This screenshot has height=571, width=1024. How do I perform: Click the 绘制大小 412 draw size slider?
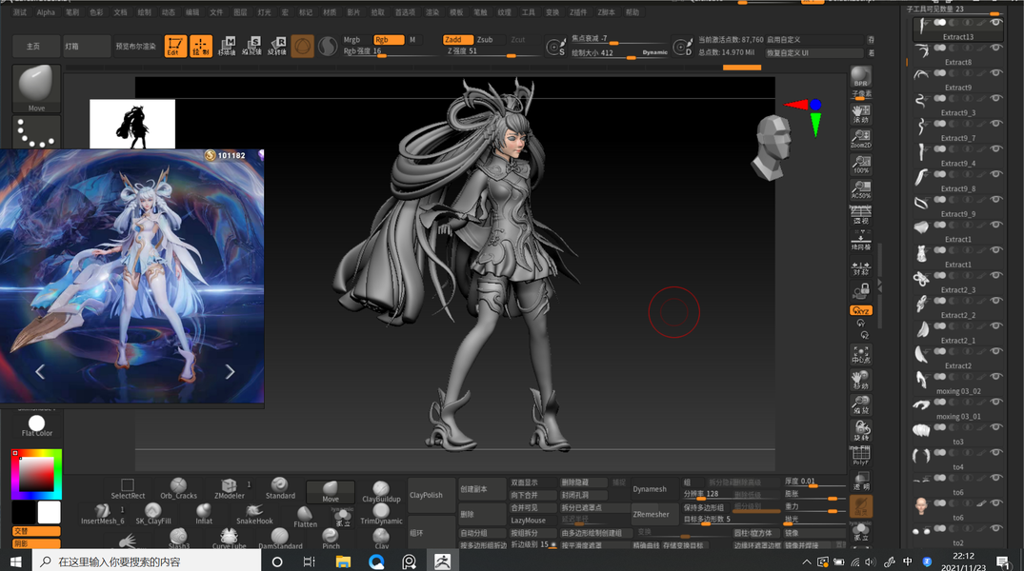pyautogui.click(x=619, y=53)
